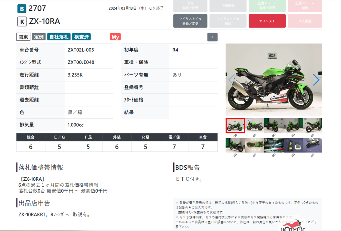Click the link icon under the front-right angle thumbnail
Image resolution: width=341 pixels, height=231 pixels.
click(293, 135)
